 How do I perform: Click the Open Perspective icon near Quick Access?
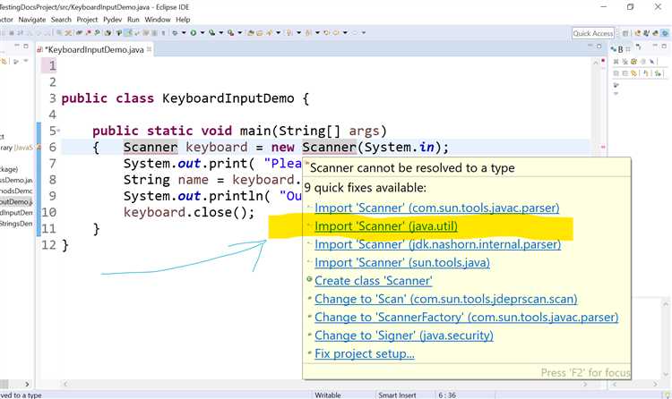click(x=625, y=33)
